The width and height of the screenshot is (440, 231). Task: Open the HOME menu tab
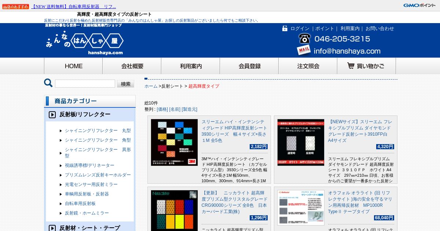click(x=73, y=66)
